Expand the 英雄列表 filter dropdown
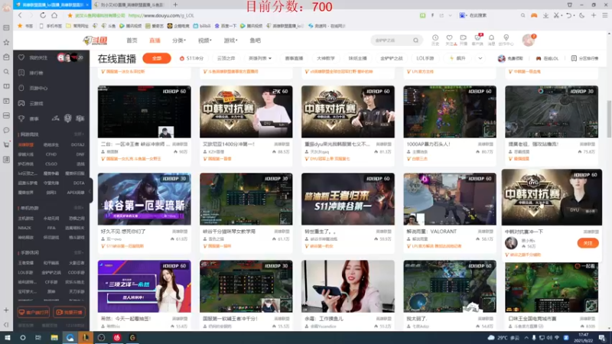The width and height of the screenshot is (612, 344). pos(260,58)
